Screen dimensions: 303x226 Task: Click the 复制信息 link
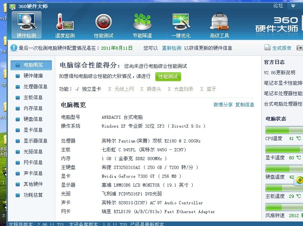[245, 105]
